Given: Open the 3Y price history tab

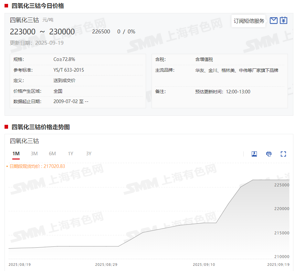Looking at the screenshot, I should point(89,154).
